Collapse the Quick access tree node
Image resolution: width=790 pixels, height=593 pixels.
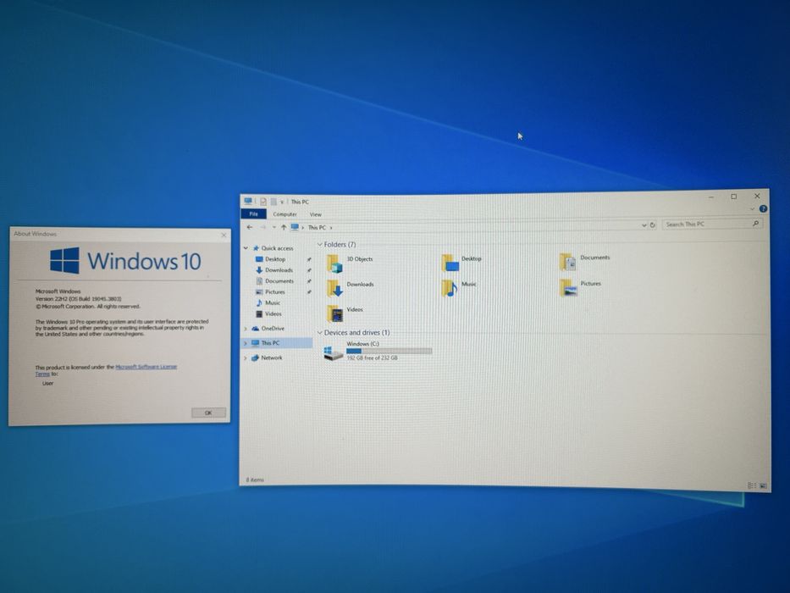246,248
